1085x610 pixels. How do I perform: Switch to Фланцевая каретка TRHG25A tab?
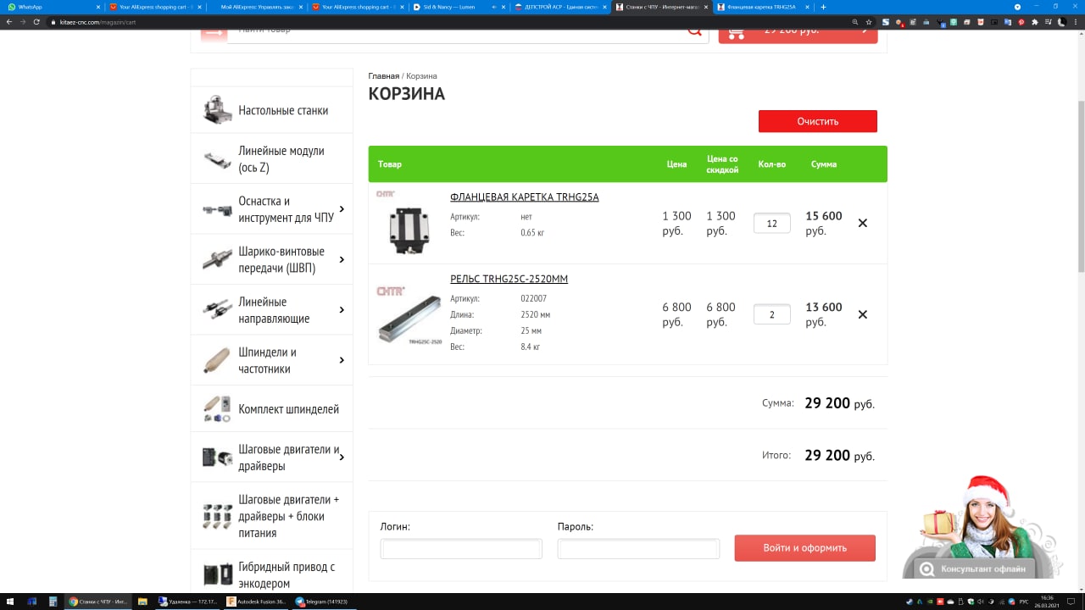(761, 7)
